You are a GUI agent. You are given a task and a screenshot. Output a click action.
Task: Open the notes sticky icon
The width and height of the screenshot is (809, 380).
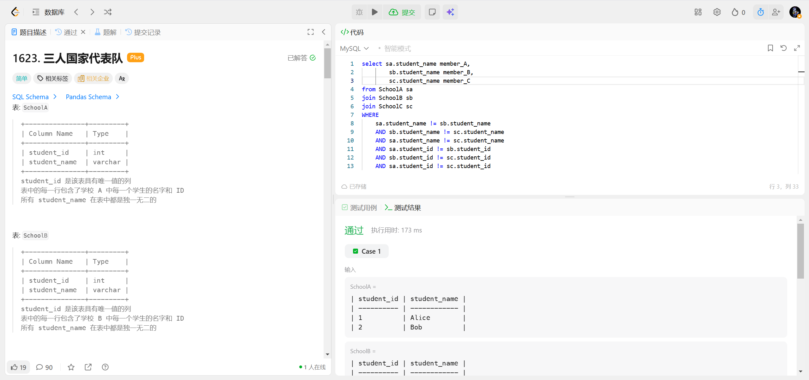coord(432,12)
